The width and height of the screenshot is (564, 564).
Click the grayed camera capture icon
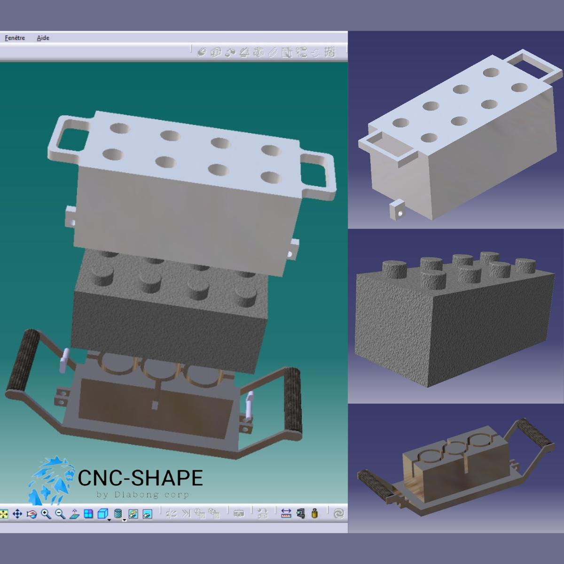pos(238,514)
